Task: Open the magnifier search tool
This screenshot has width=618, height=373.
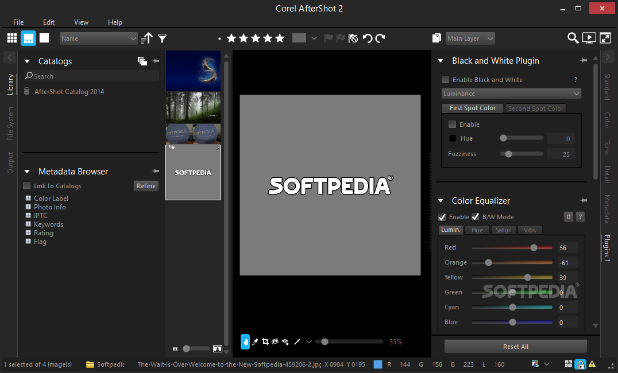Action: pyautogui.click(x=573, y=38)
